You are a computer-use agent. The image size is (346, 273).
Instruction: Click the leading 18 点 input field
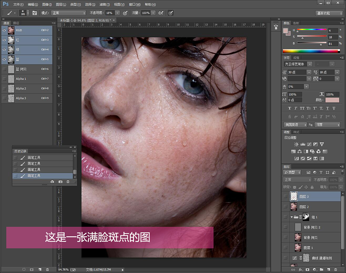pyautogui.click(x=327, y=72)
